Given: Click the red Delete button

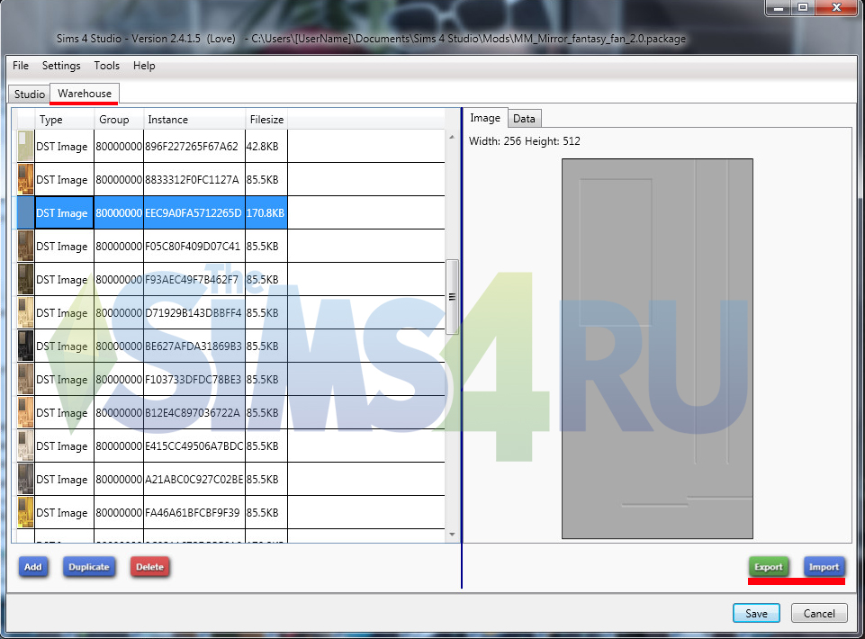Looking at the screenshot, I should [149, 567].
